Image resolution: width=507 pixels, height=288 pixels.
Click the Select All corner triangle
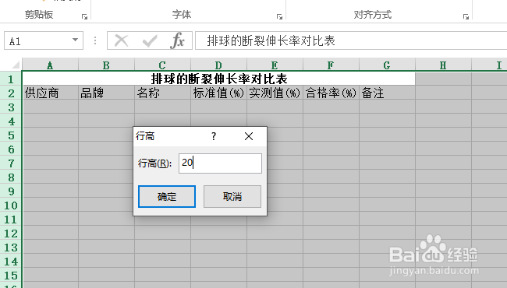15,65
